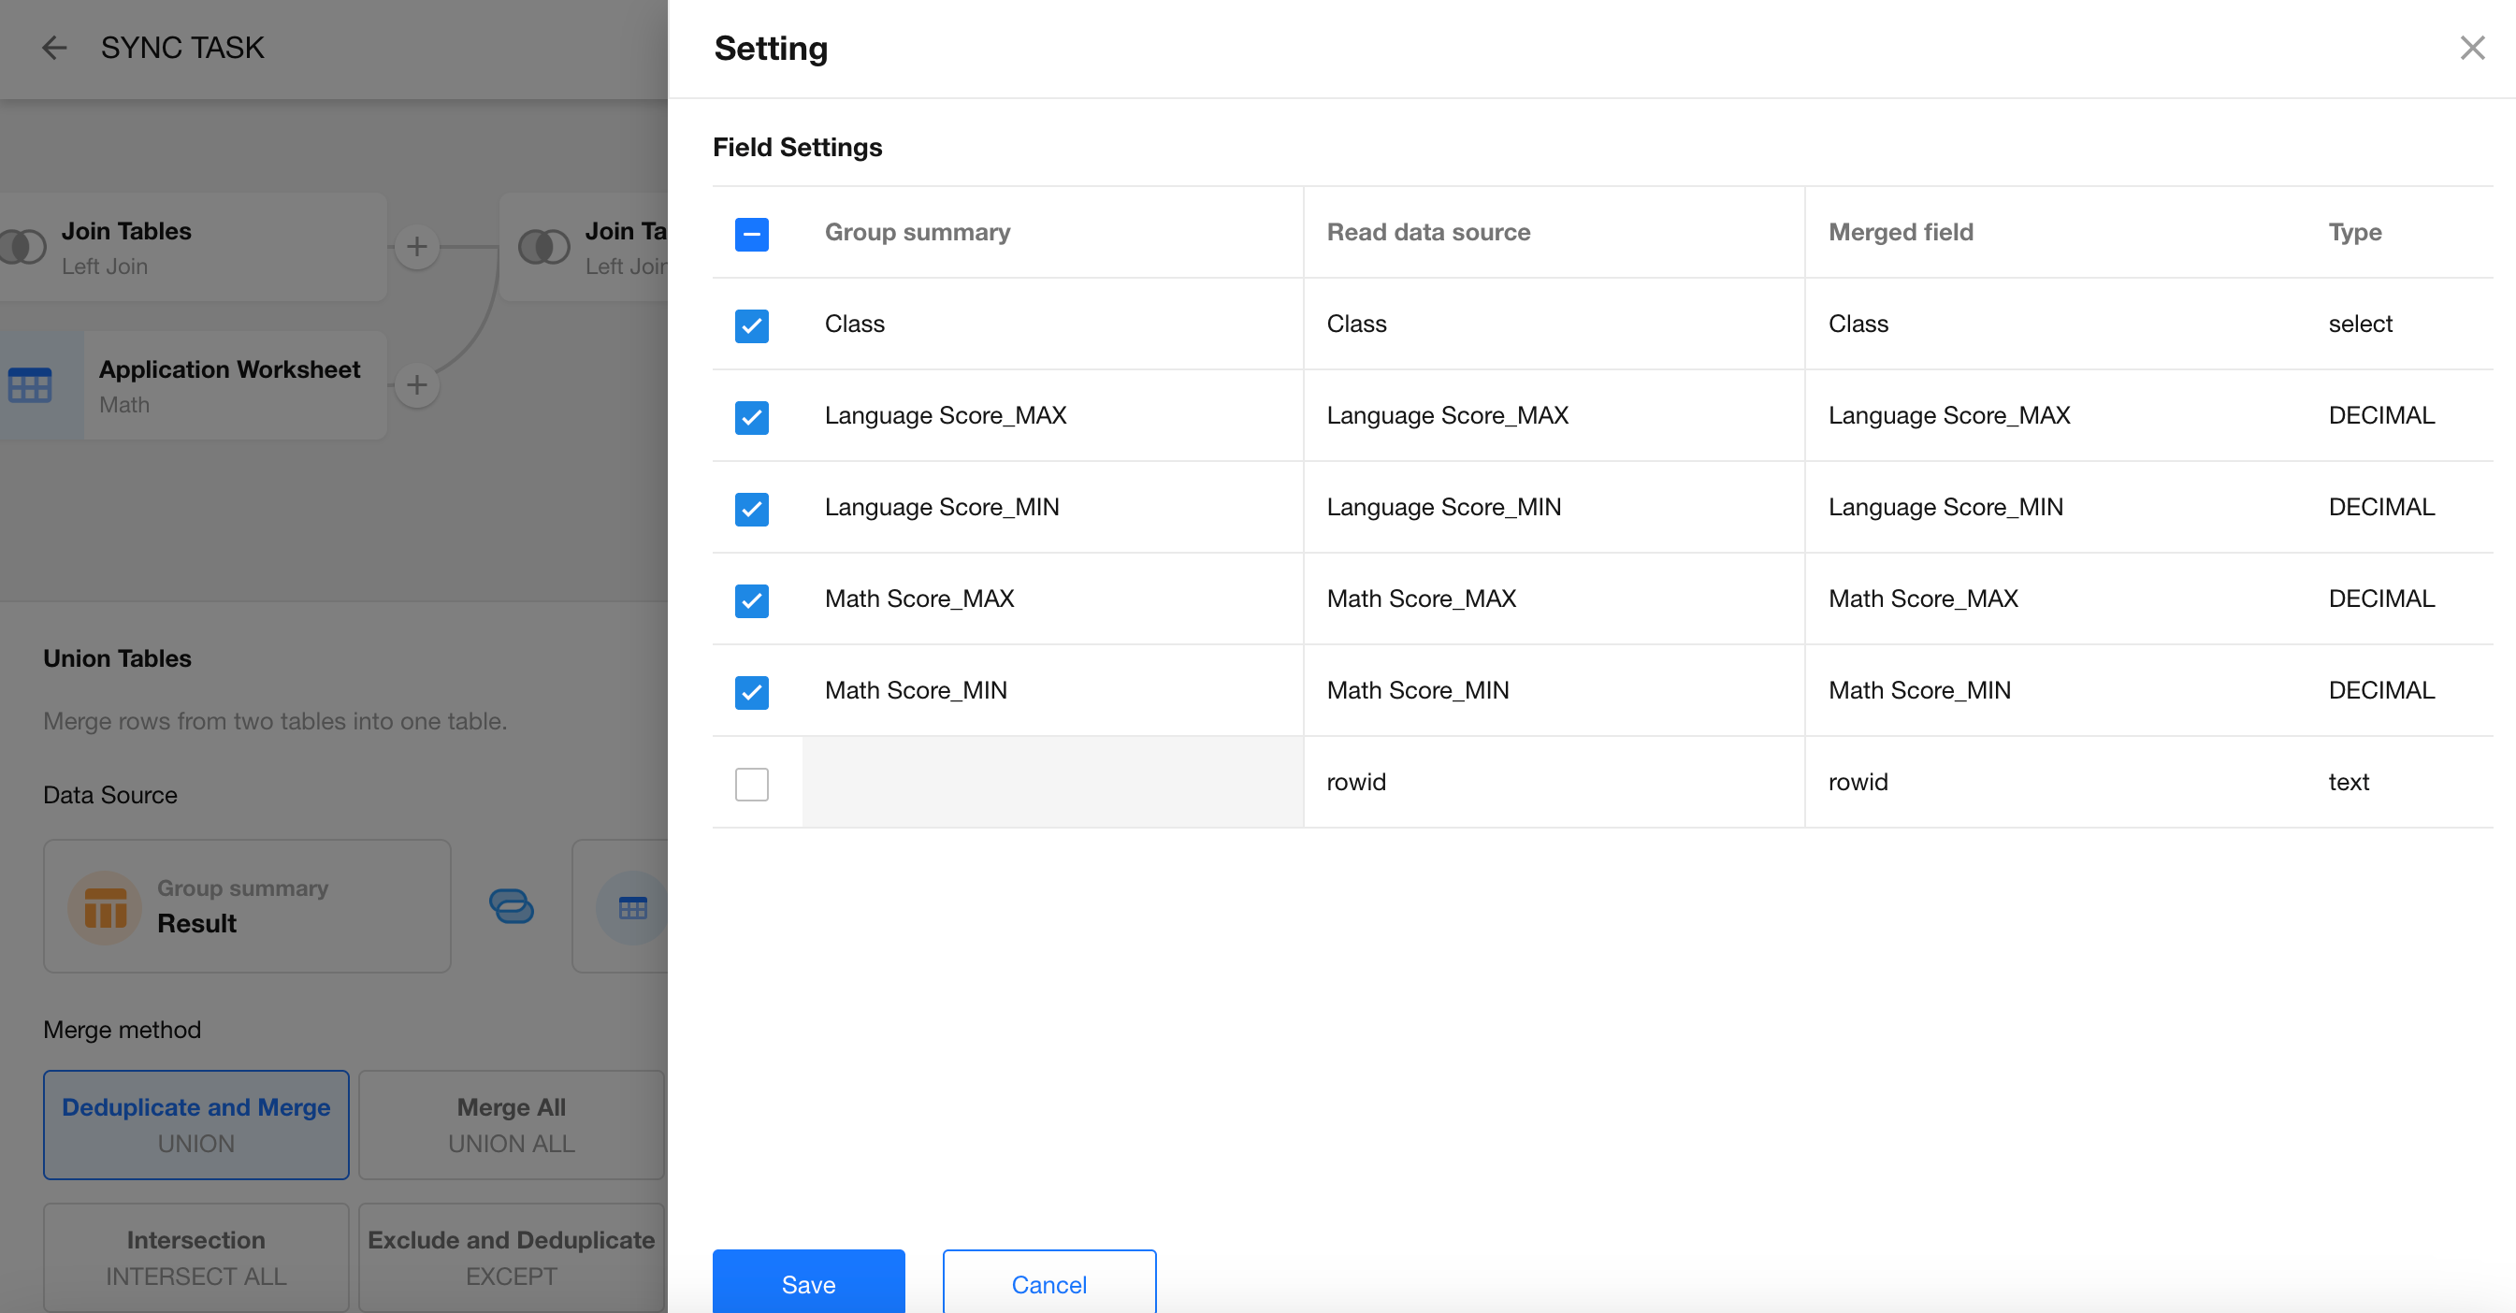The height and width of the screenshot is (1313, 2516).
Task: Click the empty Group summary cell for rowid
Action: (x=1052, y=782)
